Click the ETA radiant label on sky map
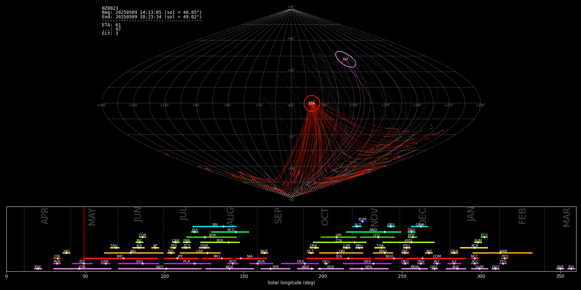 pyautogui.click(x=311, y=103)
